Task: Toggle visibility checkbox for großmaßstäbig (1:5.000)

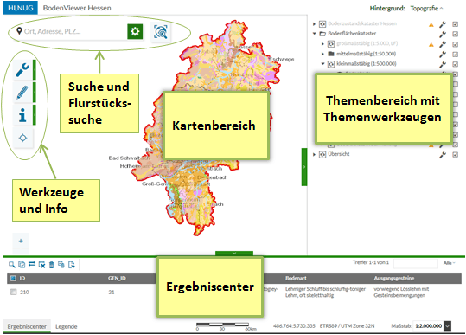Action: pyautogui.click(x=455, y=44)
